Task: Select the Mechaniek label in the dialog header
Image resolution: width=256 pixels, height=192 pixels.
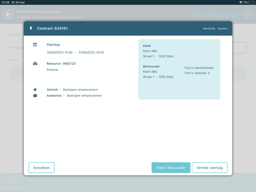Action: click(x=209, y=28)
